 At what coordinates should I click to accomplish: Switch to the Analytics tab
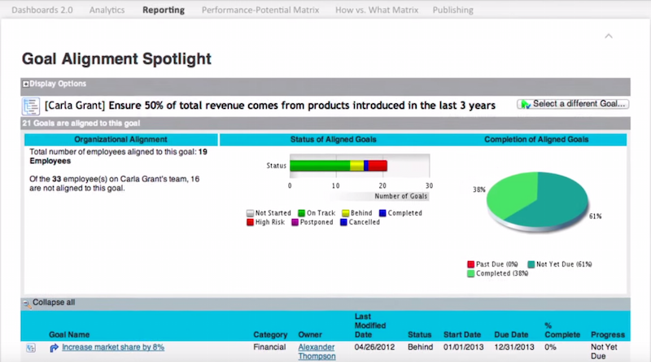click(x=107, y=11)
